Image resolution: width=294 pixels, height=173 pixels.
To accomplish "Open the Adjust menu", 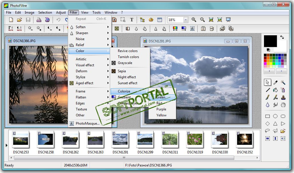I will 61,13.
